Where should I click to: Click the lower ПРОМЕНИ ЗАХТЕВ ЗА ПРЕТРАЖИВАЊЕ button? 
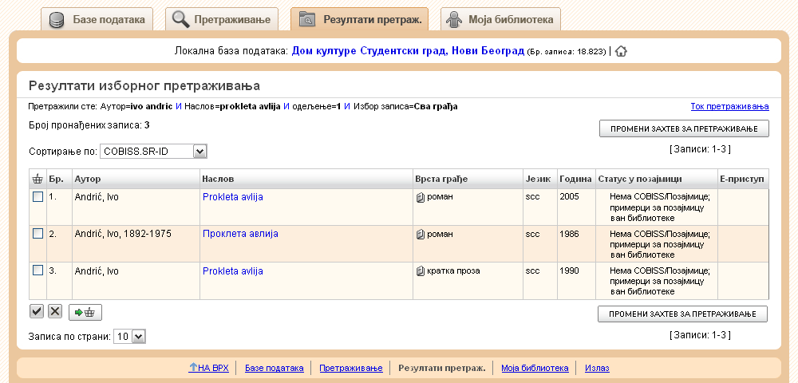coord(682,314)
